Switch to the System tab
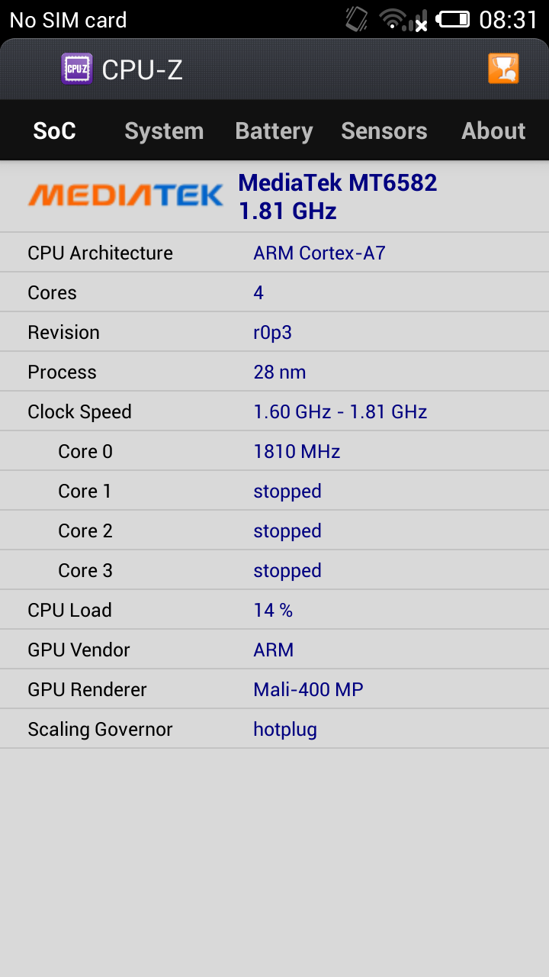The image size is (549, 977). [164, 131]
